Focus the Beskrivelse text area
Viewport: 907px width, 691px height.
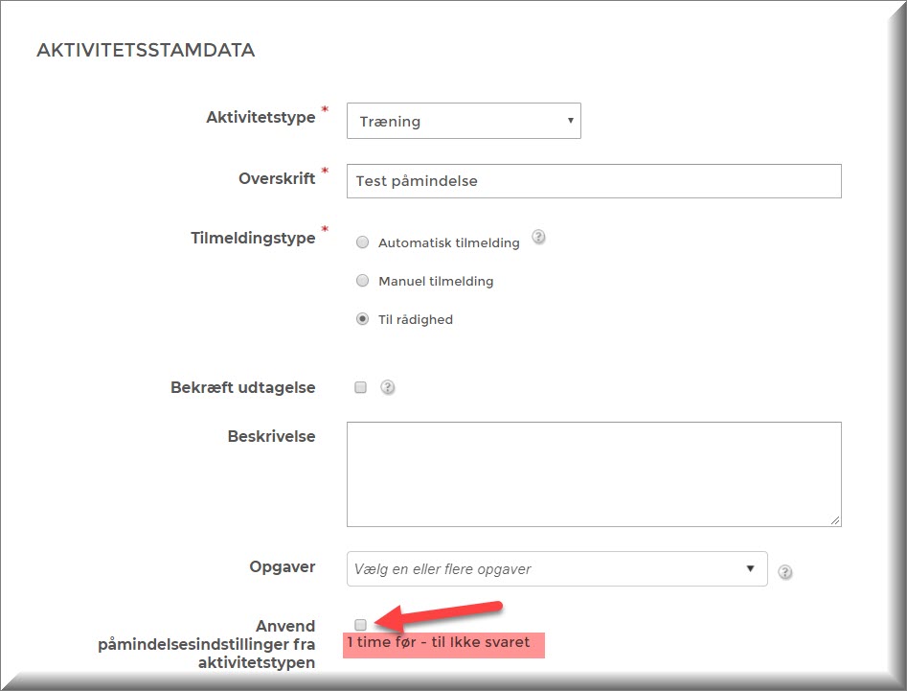(594, 473)
